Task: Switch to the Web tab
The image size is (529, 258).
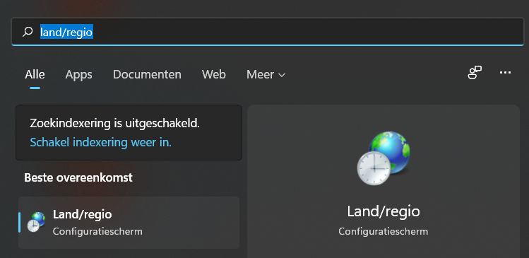Action: (x=213, y=74)
